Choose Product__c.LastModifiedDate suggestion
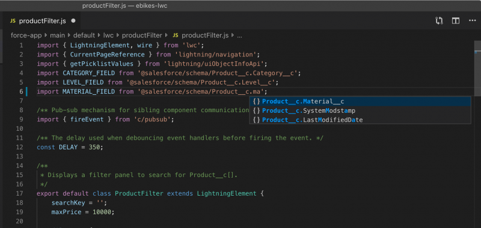 360,119
